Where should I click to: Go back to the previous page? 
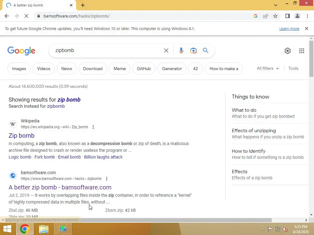coord(7,16)
